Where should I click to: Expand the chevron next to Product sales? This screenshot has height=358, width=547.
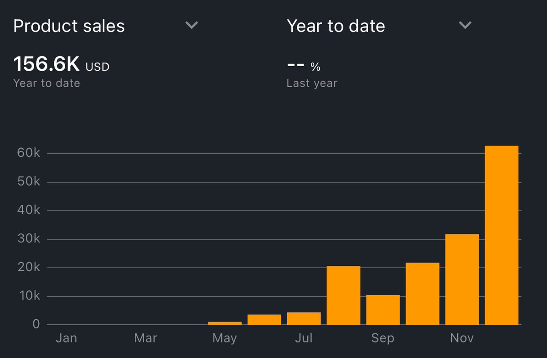(x=191, y=25)
